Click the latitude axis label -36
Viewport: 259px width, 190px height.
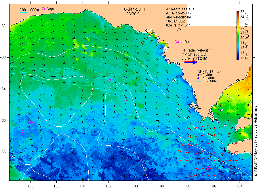coord(3,152)
